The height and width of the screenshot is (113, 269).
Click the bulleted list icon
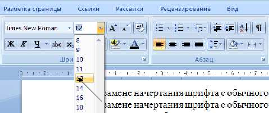(x=159, y=27)
